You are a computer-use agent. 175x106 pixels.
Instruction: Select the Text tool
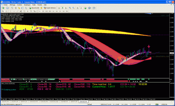coord(27,11)
